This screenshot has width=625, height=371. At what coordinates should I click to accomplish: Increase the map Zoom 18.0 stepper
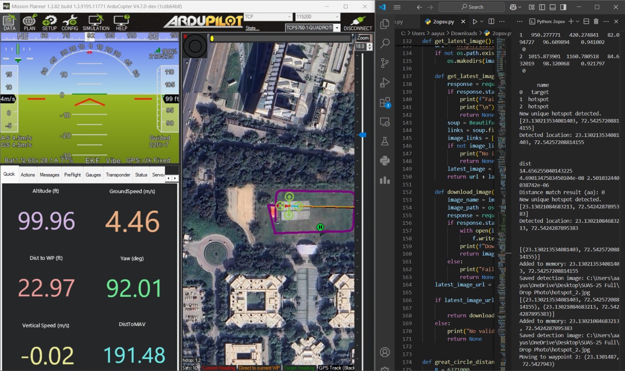[x=370, y=44]
